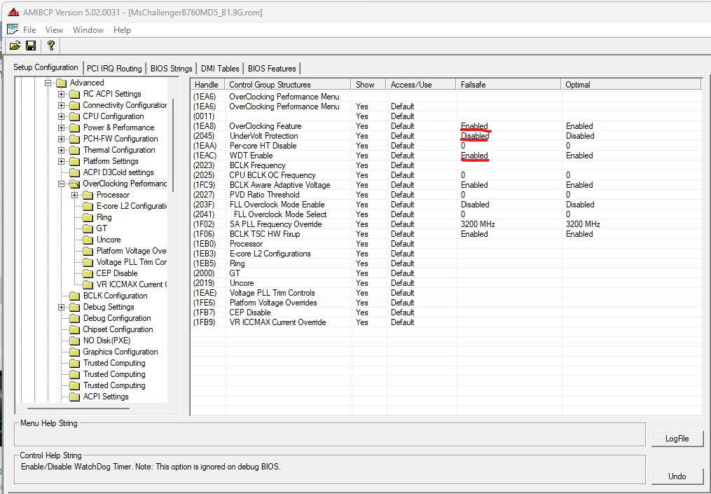The height and width of the screenshot is (494, 711).
Task: Expand the Debug Settings node
Action: (61, 307)
